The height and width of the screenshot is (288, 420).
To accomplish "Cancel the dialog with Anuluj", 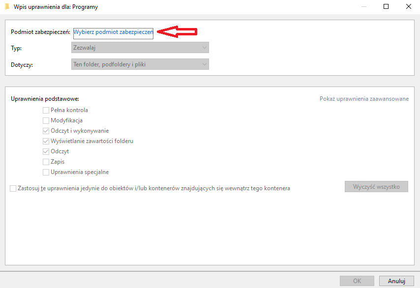I will point(396,281).
